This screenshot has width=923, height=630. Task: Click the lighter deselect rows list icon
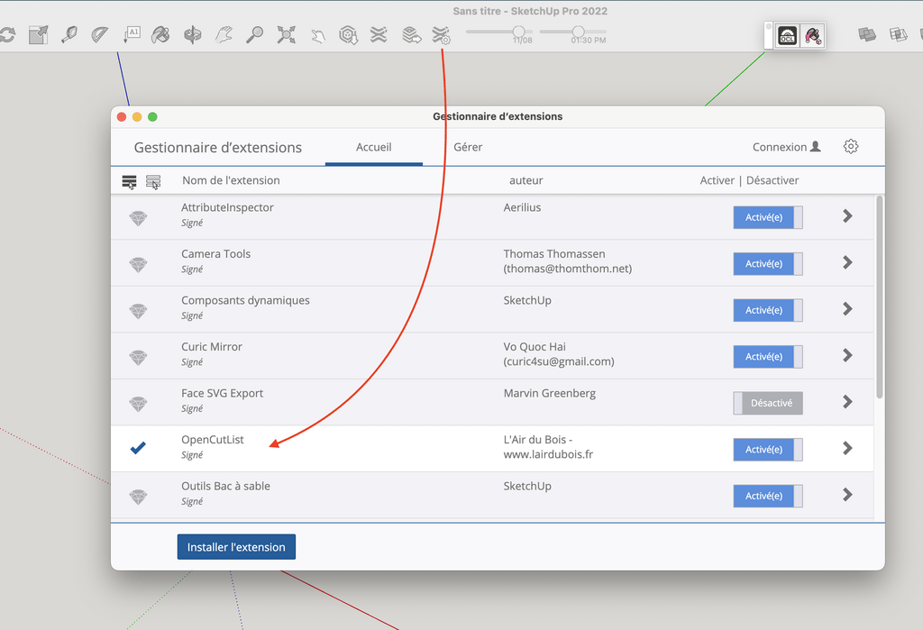point(153,182)
